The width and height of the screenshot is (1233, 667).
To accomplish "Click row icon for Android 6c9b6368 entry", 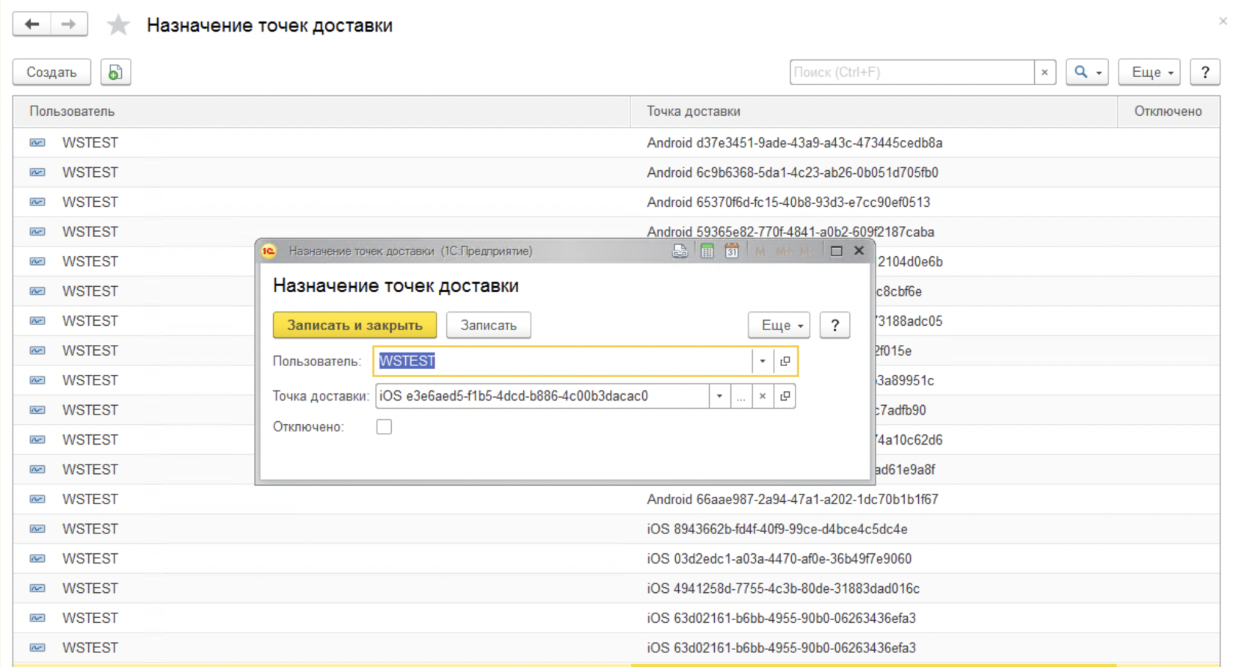I will coord(37,172).
